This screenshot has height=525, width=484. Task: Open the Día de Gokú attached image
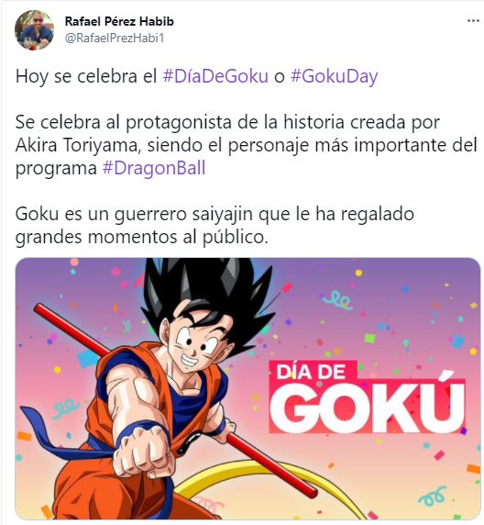(x=247, y=388)
